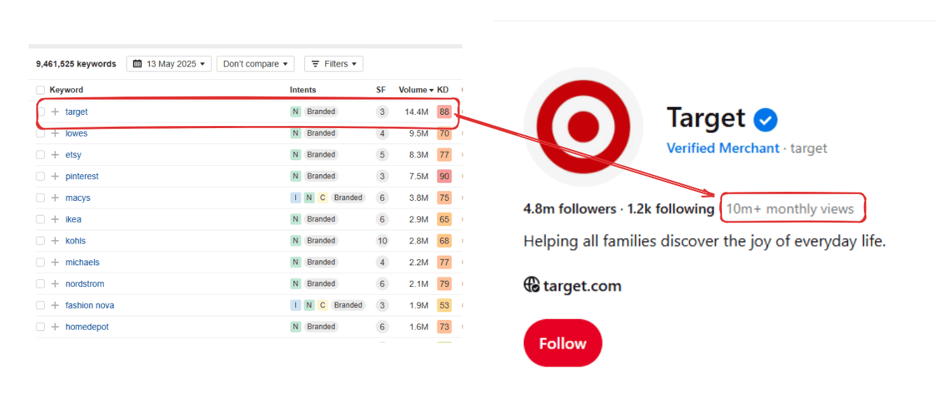This screenshot has height=399, width=936.
Task: Open the etsy keyword link
Action: click(73, 155)
